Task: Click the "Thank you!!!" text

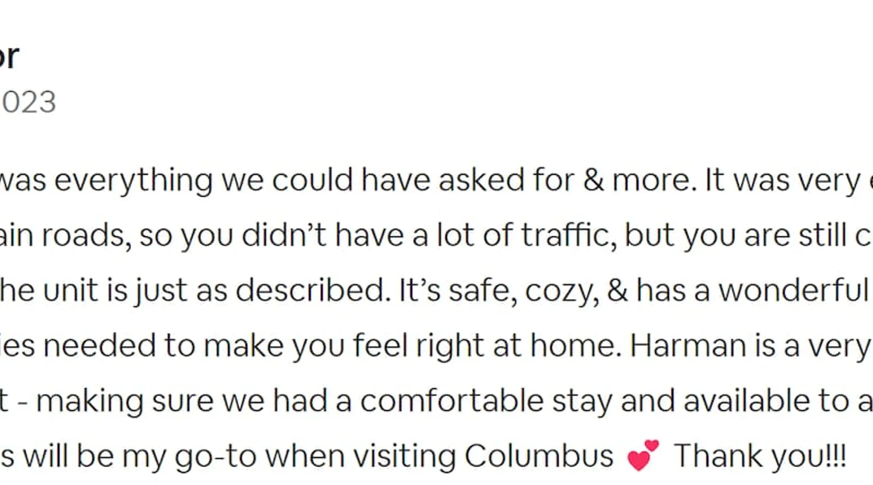Action: pyautogui.click(x=760, y=456)
